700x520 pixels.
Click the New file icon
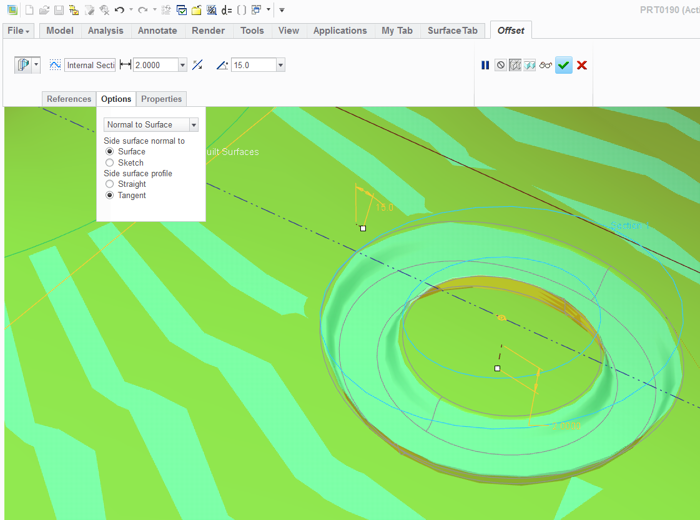(x=29, y=10)
